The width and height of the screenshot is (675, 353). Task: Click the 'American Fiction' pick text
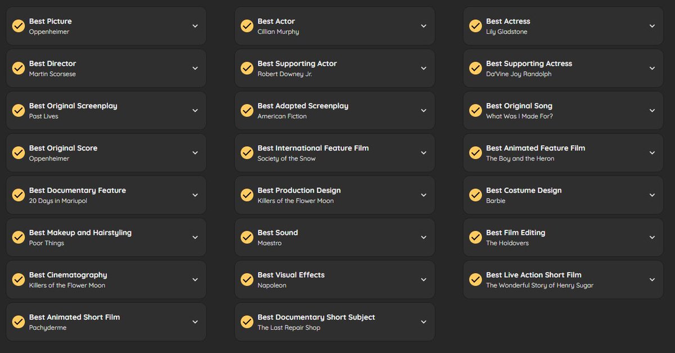point(282,116)
